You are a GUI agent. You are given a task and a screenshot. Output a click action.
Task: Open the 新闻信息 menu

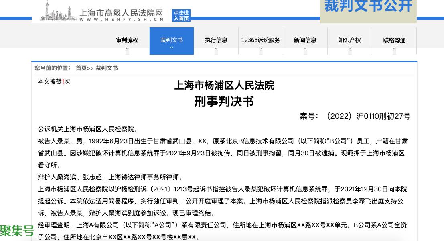[305, 40]
